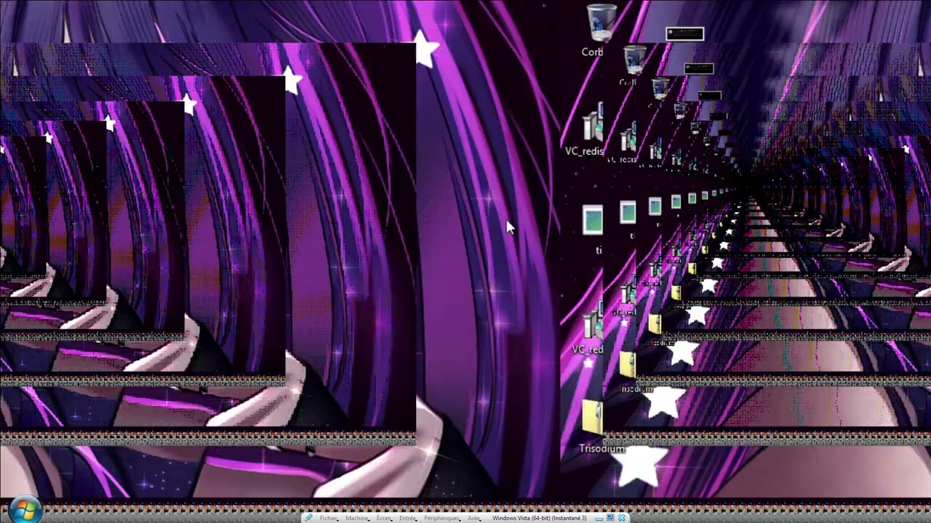Select the installer icon labeled VC_redis
The width and height of the screenshot is (931, 523).
click(592, 122)
